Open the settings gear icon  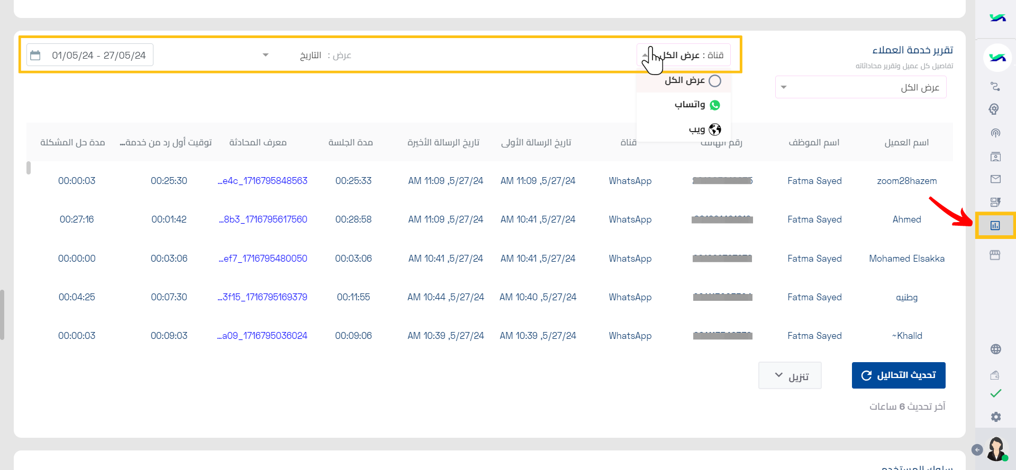pos(995,417)
